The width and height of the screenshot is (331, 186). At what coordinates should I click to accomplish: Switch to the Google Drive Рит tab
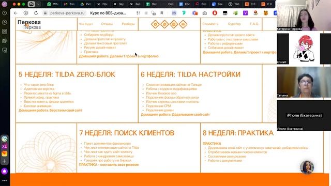85,4
